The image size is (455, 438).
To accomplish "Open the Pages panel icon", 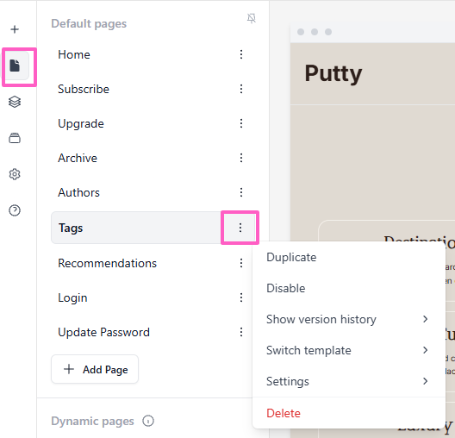I will pyautogui.click(x=15, y=66).
